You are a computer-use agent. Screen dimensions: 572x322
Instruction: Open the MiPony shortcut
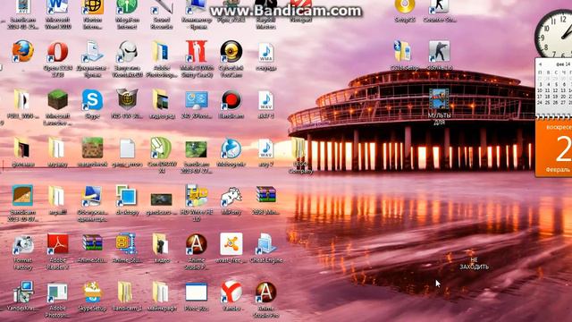coord(231,197)
